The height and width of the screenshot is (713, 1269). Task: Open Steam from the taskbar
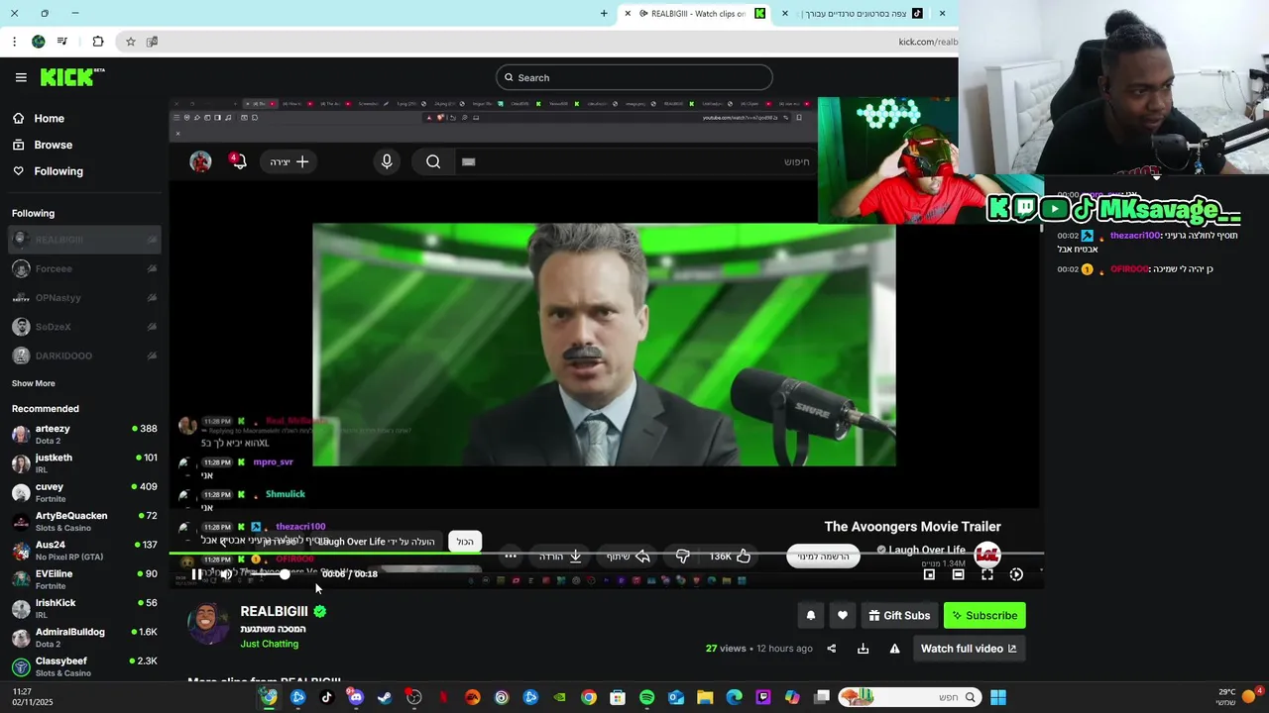(x=385, y=697)
